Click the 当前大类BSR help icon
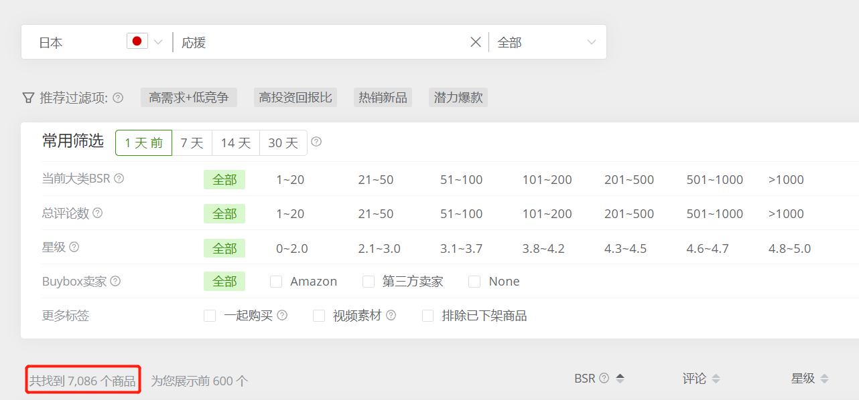 [x=119, y=179]
